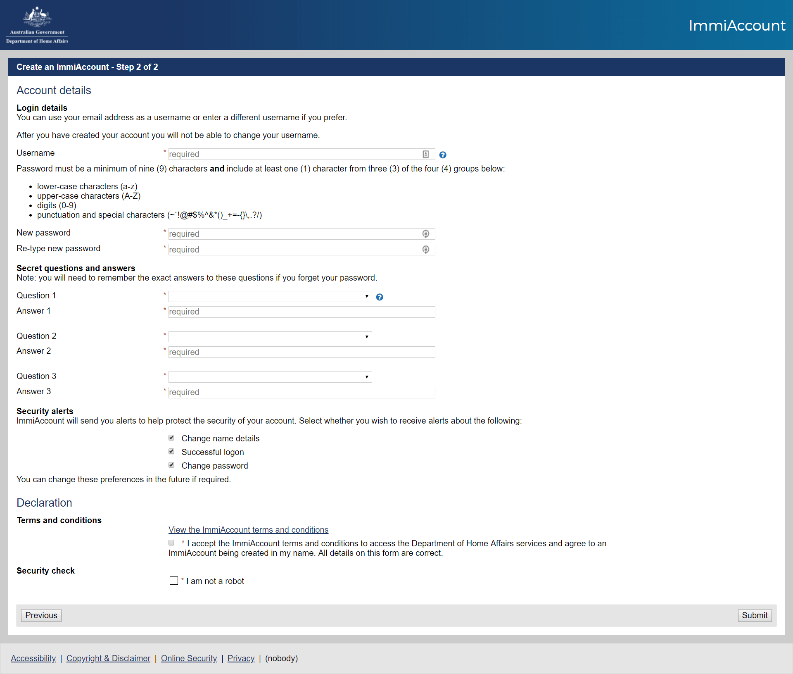Click the 'Login details' heading
This screenshot has height=674, width=793.
[x=42, y=108]
